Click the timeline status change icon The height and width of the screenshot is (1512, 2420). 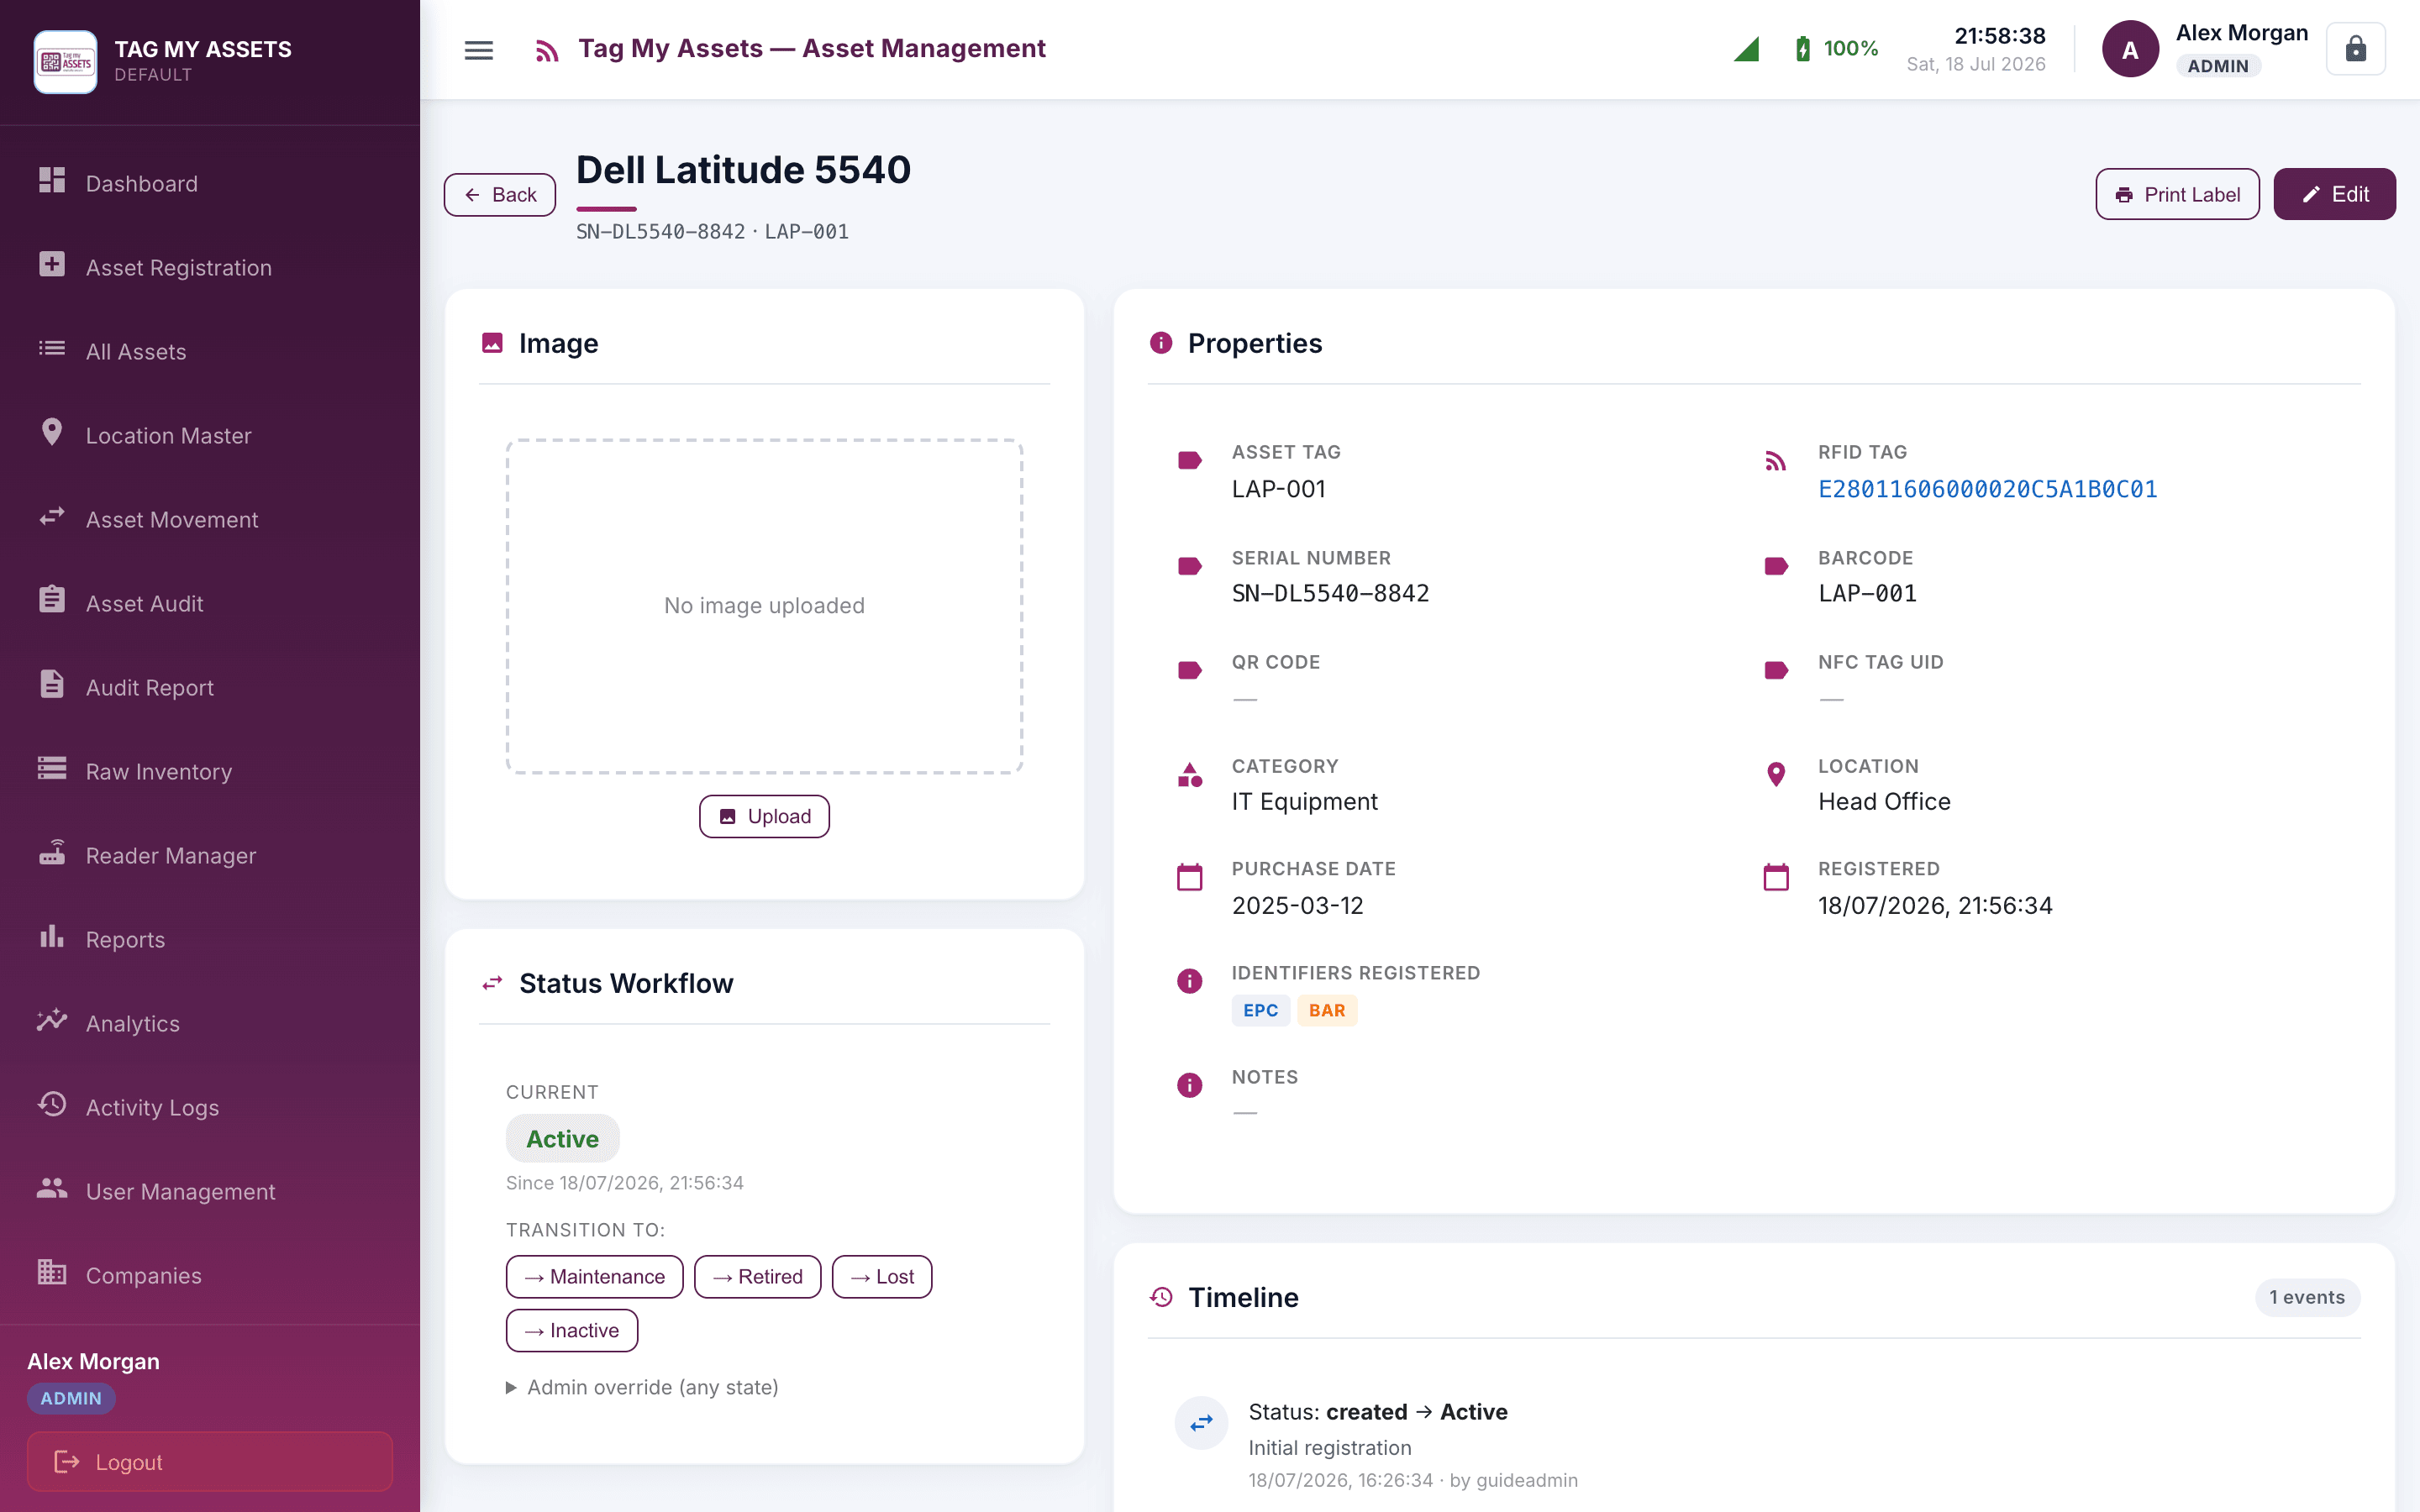point(1201,1421)
